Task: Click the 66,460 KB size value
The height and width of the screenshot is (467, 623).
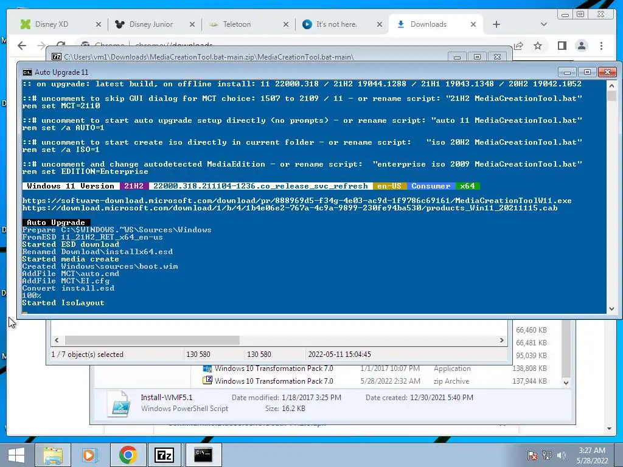Action: (531, 330)
